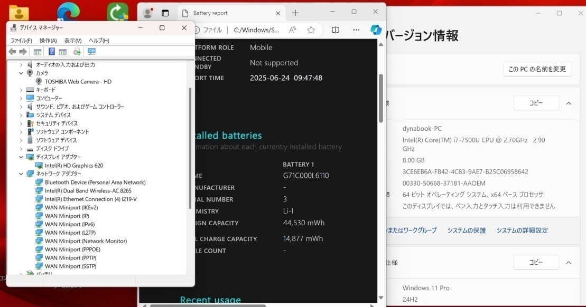Open the Copilot icon in Edge
The width and height of the screenshot is (586, 307).
coord(376,30)
